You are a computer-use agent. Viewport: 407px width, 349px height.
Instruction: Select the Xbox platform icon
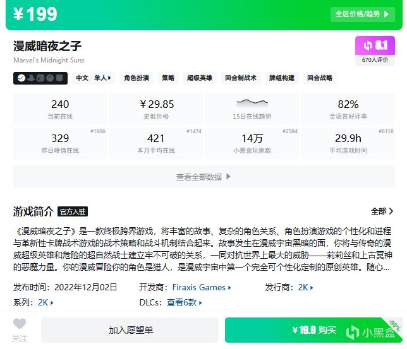[x=50, y=78]
